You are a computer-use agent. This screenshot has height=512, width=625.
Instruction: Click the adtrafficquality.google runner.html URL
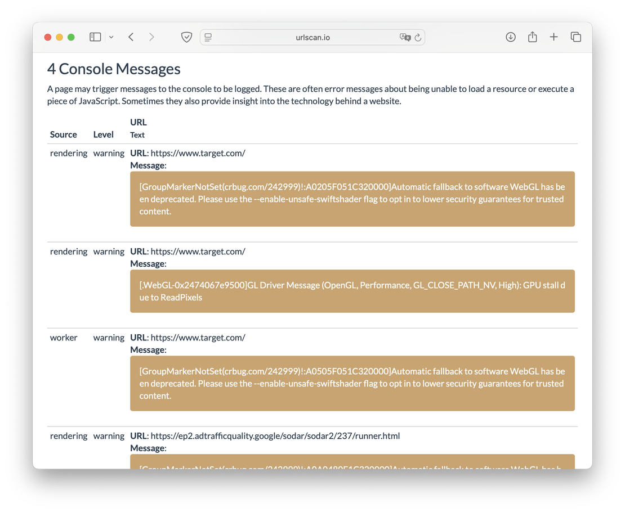275,436
